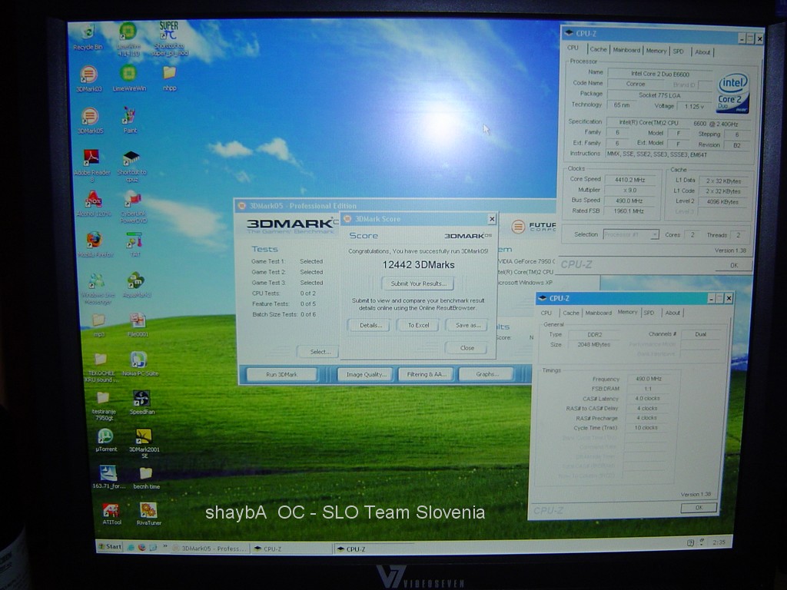The height and width of the screenshot is (590, 787).
Task: Click the Save as... button
Action: pos(468,325)
